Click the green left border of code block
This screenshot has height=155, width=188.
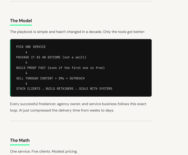10,68
